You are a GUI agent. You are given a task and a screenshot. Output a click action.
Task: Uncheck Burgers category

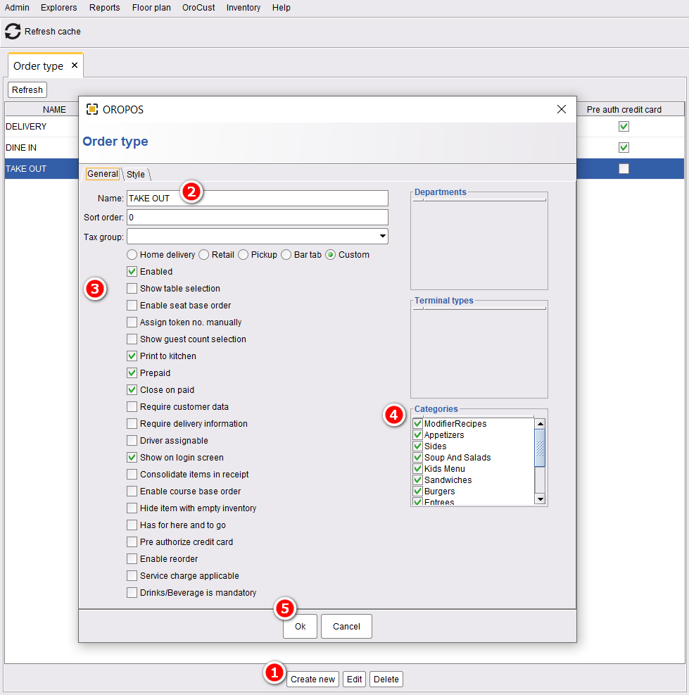[x=417, y=491]
